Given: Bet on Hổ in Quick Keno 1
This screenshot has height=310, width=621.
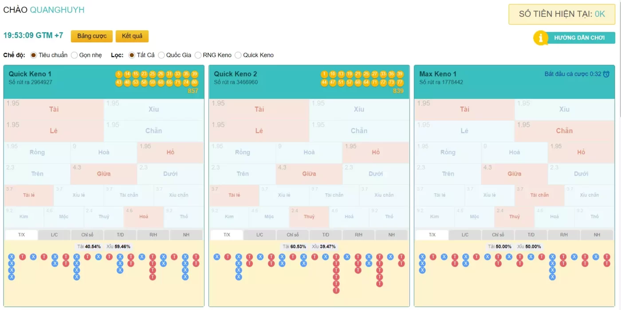Looking at the screenshot, I should point(170,152).
